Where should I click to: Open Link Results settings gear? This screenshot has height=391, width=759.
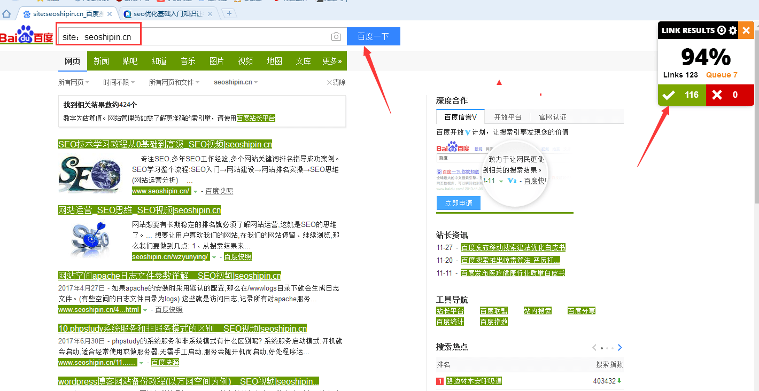point(733,30)
